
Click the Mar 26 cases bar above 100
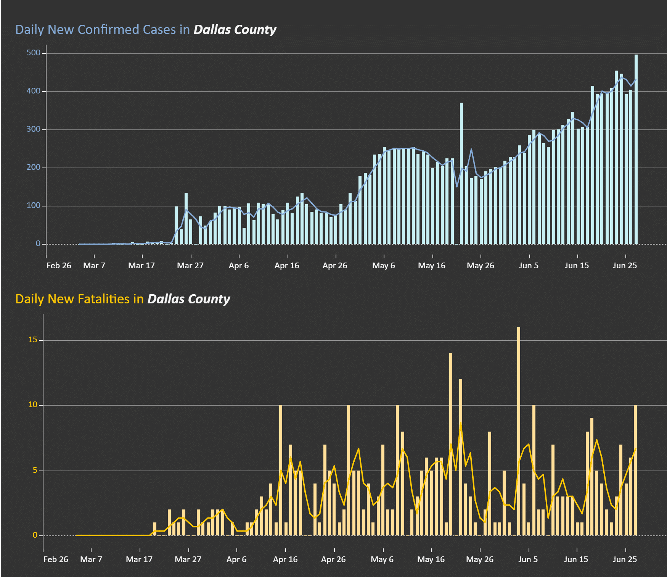186,218
